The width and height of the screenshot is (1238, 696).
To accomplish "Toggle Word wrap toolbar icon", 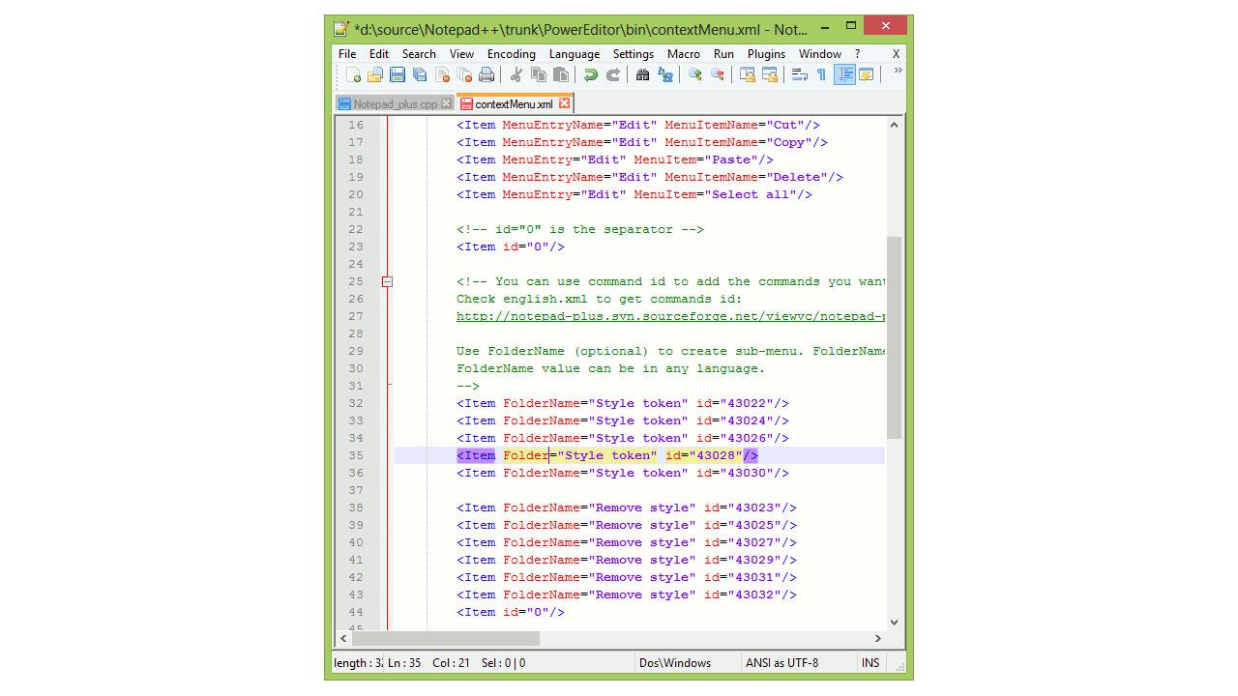I will point(800,74).
